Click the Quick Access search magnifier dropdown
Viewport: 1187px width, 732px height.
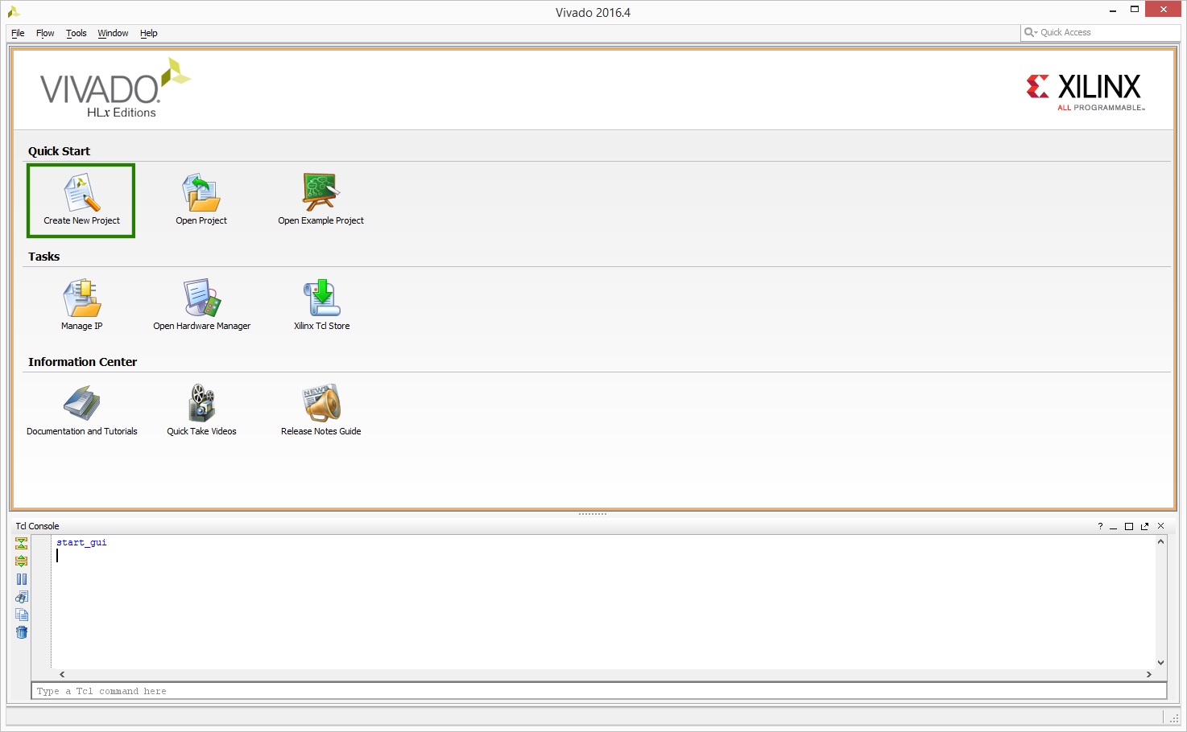coord(1031,32)
